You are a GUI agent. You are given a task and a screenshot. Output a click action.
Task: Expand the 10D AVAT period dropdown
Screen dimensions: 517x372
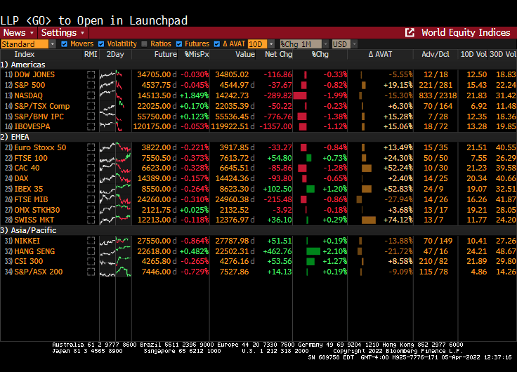[256, 44]
